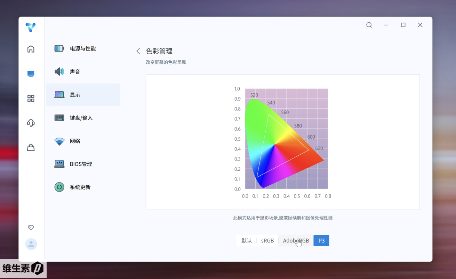Open the user profile avatar
456x279 pixels.
(x=31, y=244)
